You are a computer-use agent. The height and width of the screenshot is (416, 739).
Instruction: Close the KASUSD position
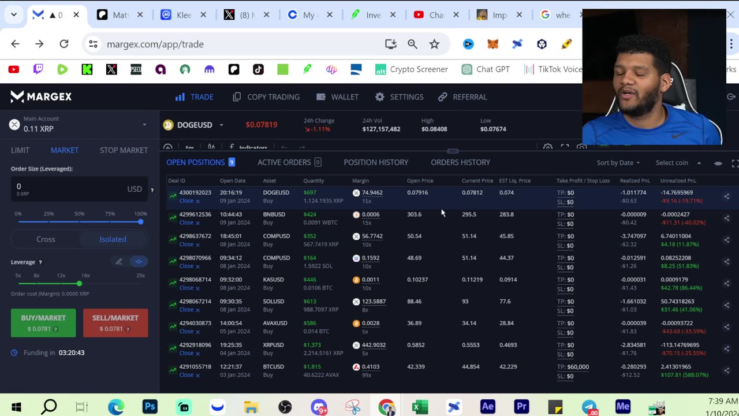(189, 288)
